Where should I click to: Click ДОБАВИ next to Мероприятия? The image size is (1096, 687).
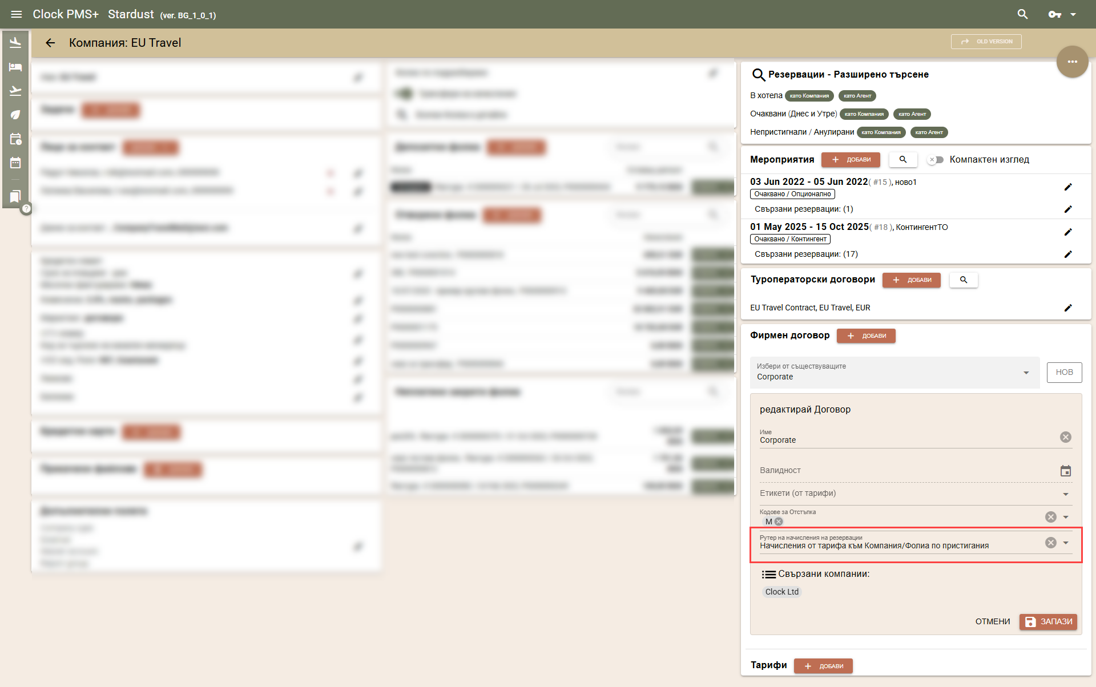click(851, 160)
